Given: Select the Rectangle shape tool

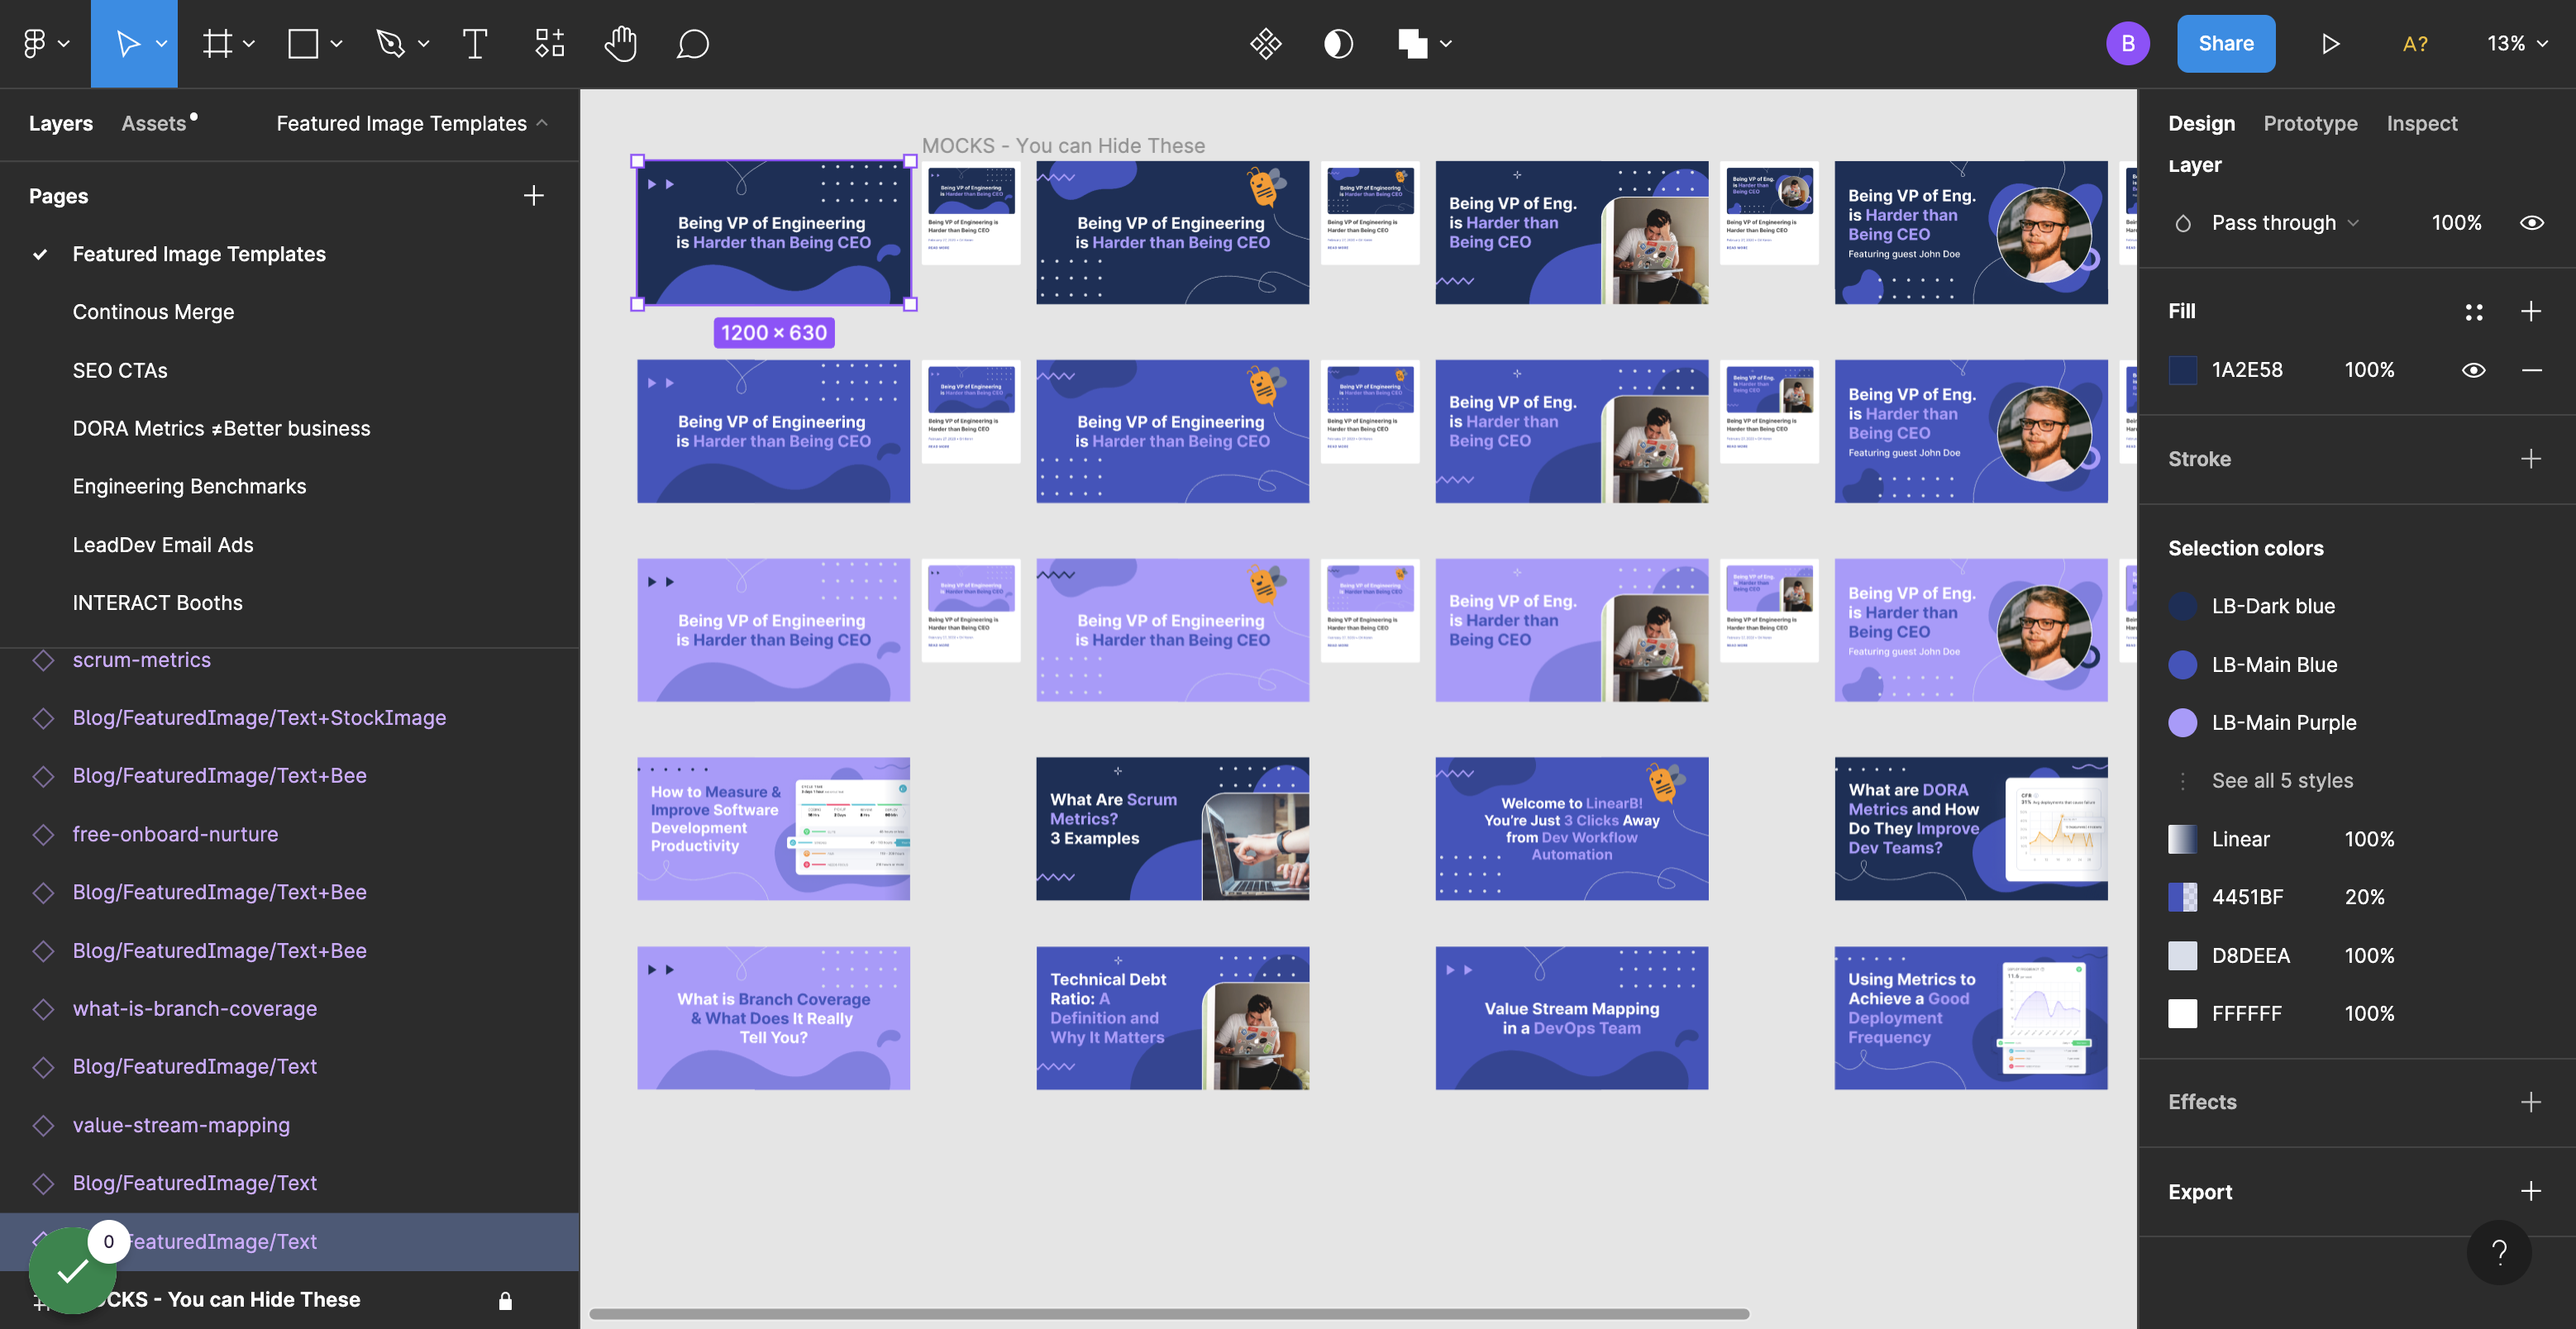Looking at the screenshot, I should tap(303, 43).
